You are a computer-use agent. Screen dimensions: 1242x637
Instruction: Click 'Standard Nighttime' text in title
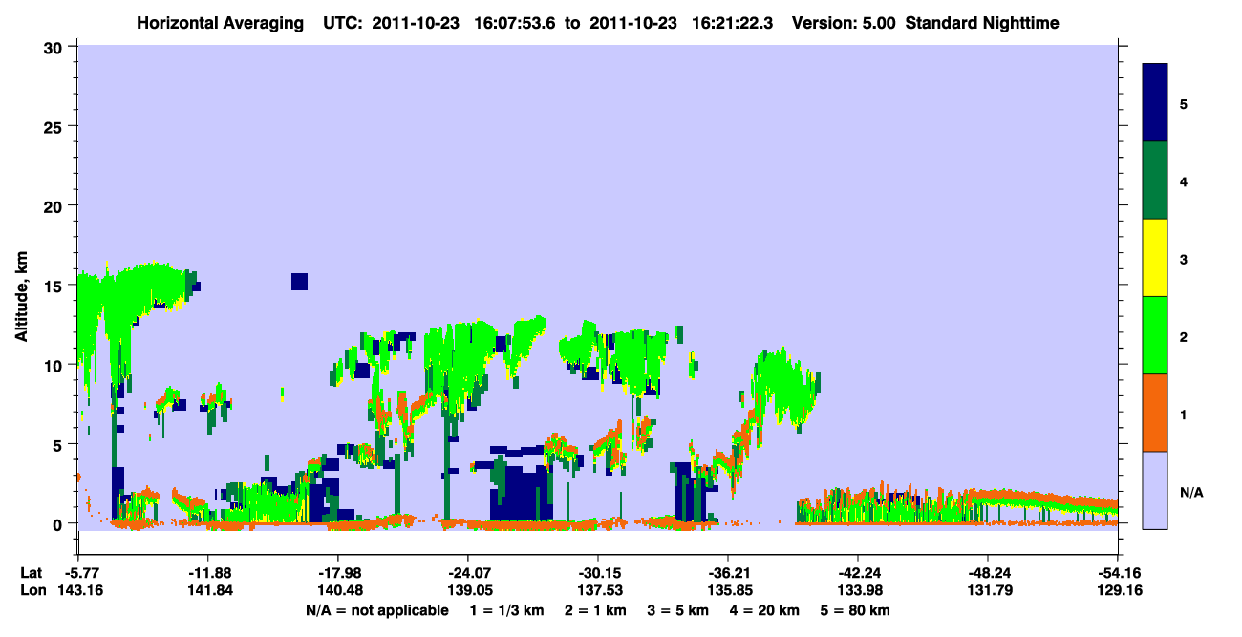(x=982, y=22)
